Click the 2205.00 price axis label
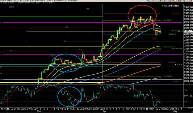The image size is (193, 113). 188,54
